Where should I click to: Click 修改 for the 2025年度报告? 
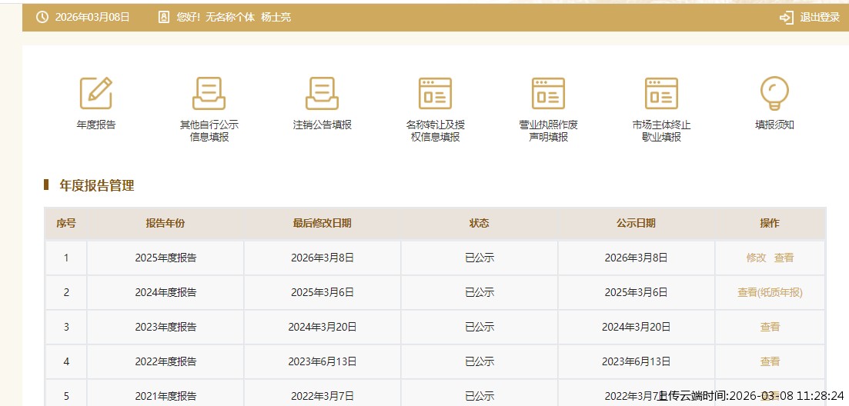coord(756,258)
